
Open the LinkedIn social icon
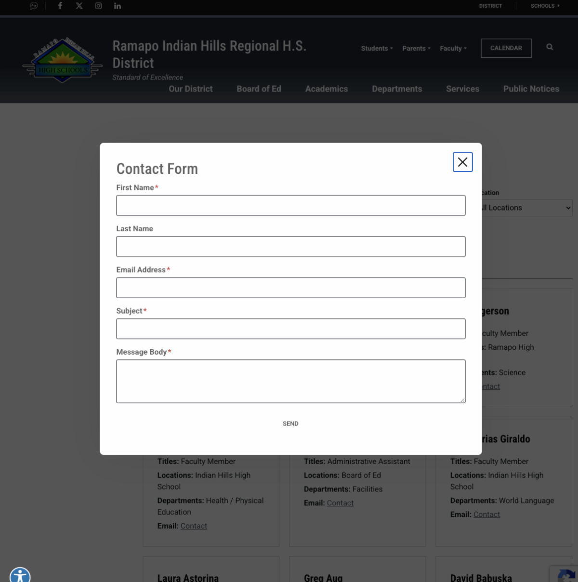pos(118,6)
